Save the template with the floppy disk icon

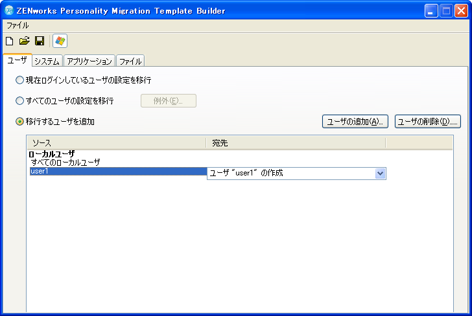(40, 41)
